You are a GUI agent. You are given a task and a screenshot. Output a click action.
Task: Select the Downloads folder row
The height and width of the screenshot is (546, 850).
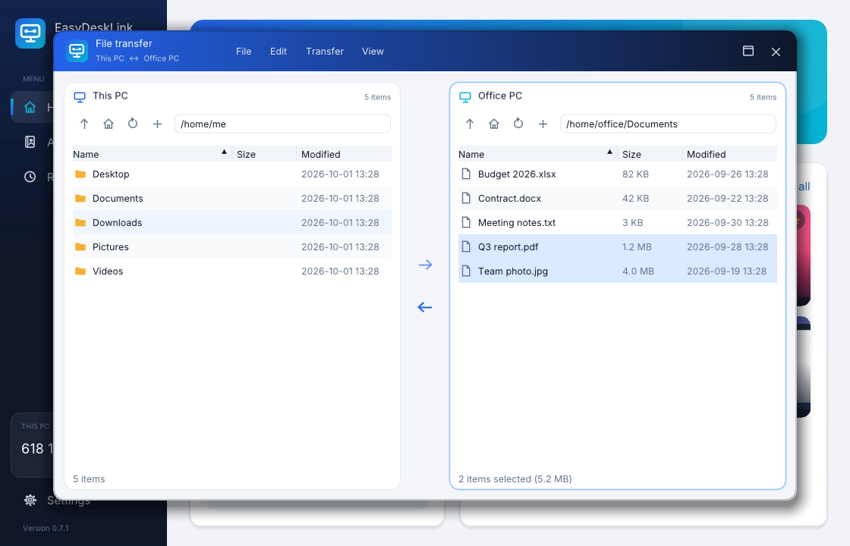pos(232,223)
